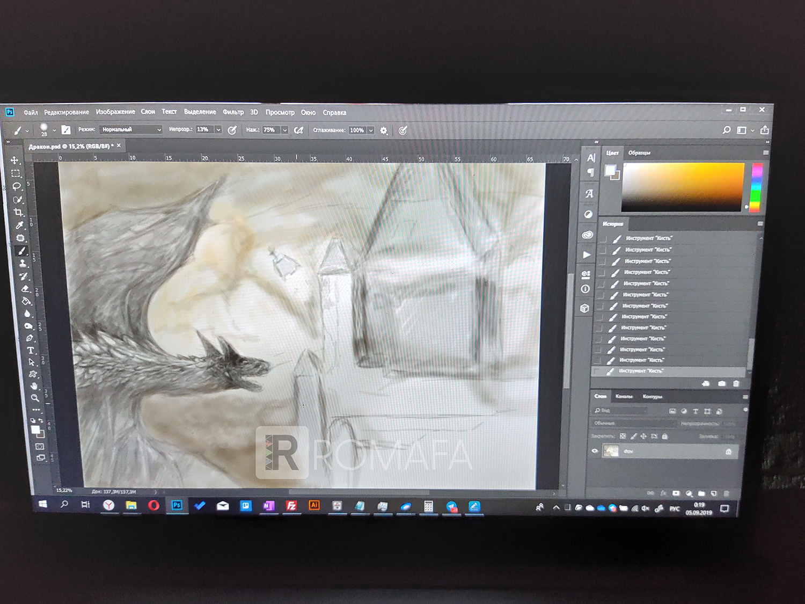Switch to the Каналы tab
The width and height of the screenshot is (805, 604).
pyautogui.click(x=624, y=396)
